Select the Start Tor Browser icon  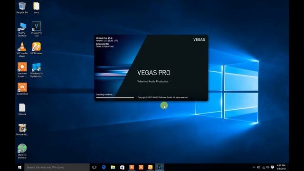coord(22,152)
